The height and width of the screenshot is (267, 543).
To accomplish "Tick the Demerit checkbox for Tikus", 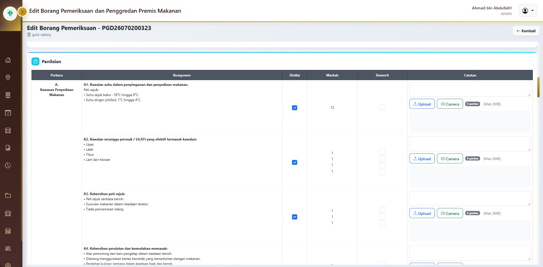I will point(382,165).
